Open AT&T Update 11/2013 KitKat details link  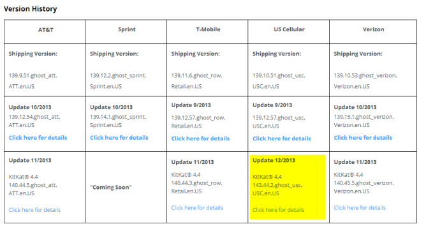tap(34, 210)
